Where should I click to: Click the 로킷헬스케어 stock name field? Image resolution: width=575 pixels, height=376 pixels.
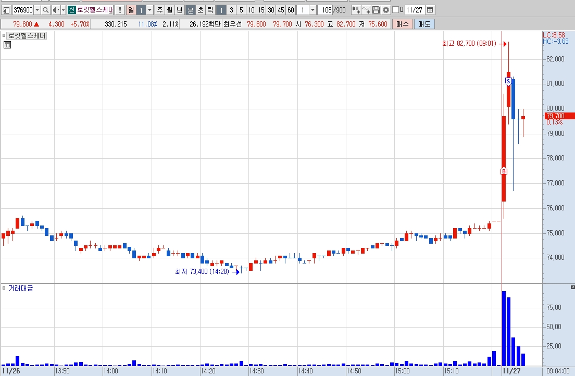tap(95, 10)
